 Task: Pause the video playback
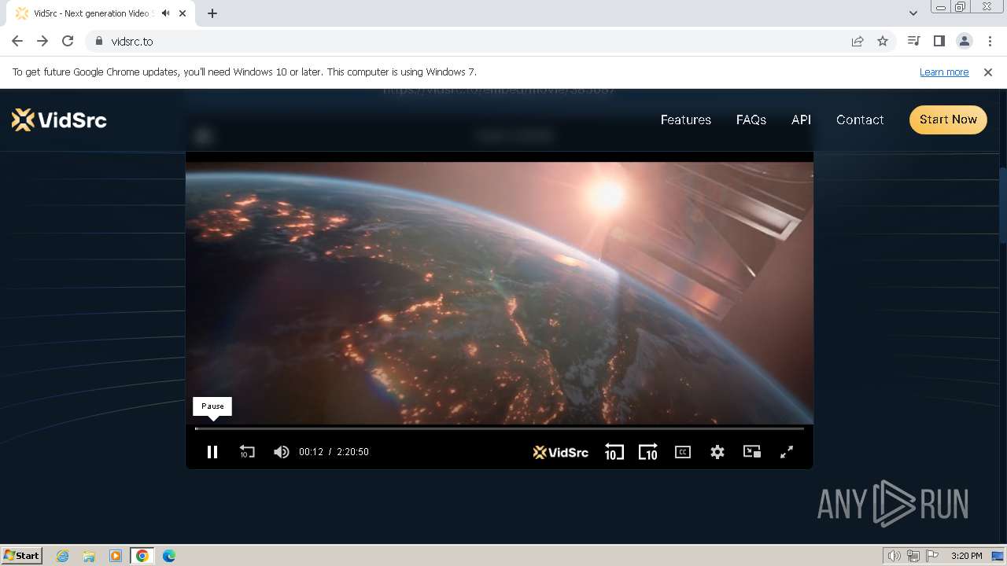pyautogui.click(x=212, y=452)
